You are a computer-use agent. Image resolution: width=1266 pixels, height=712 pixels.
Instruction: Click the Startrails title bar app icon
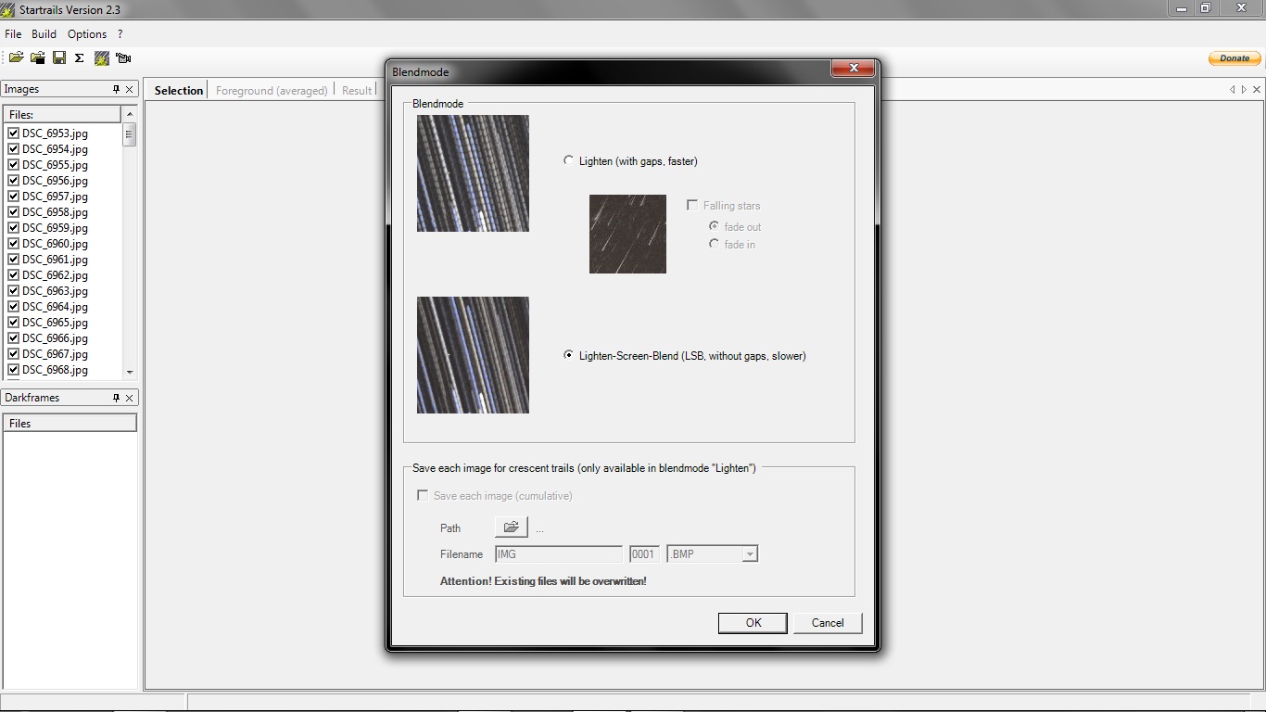pyautogui.click(x=8, y=9)
